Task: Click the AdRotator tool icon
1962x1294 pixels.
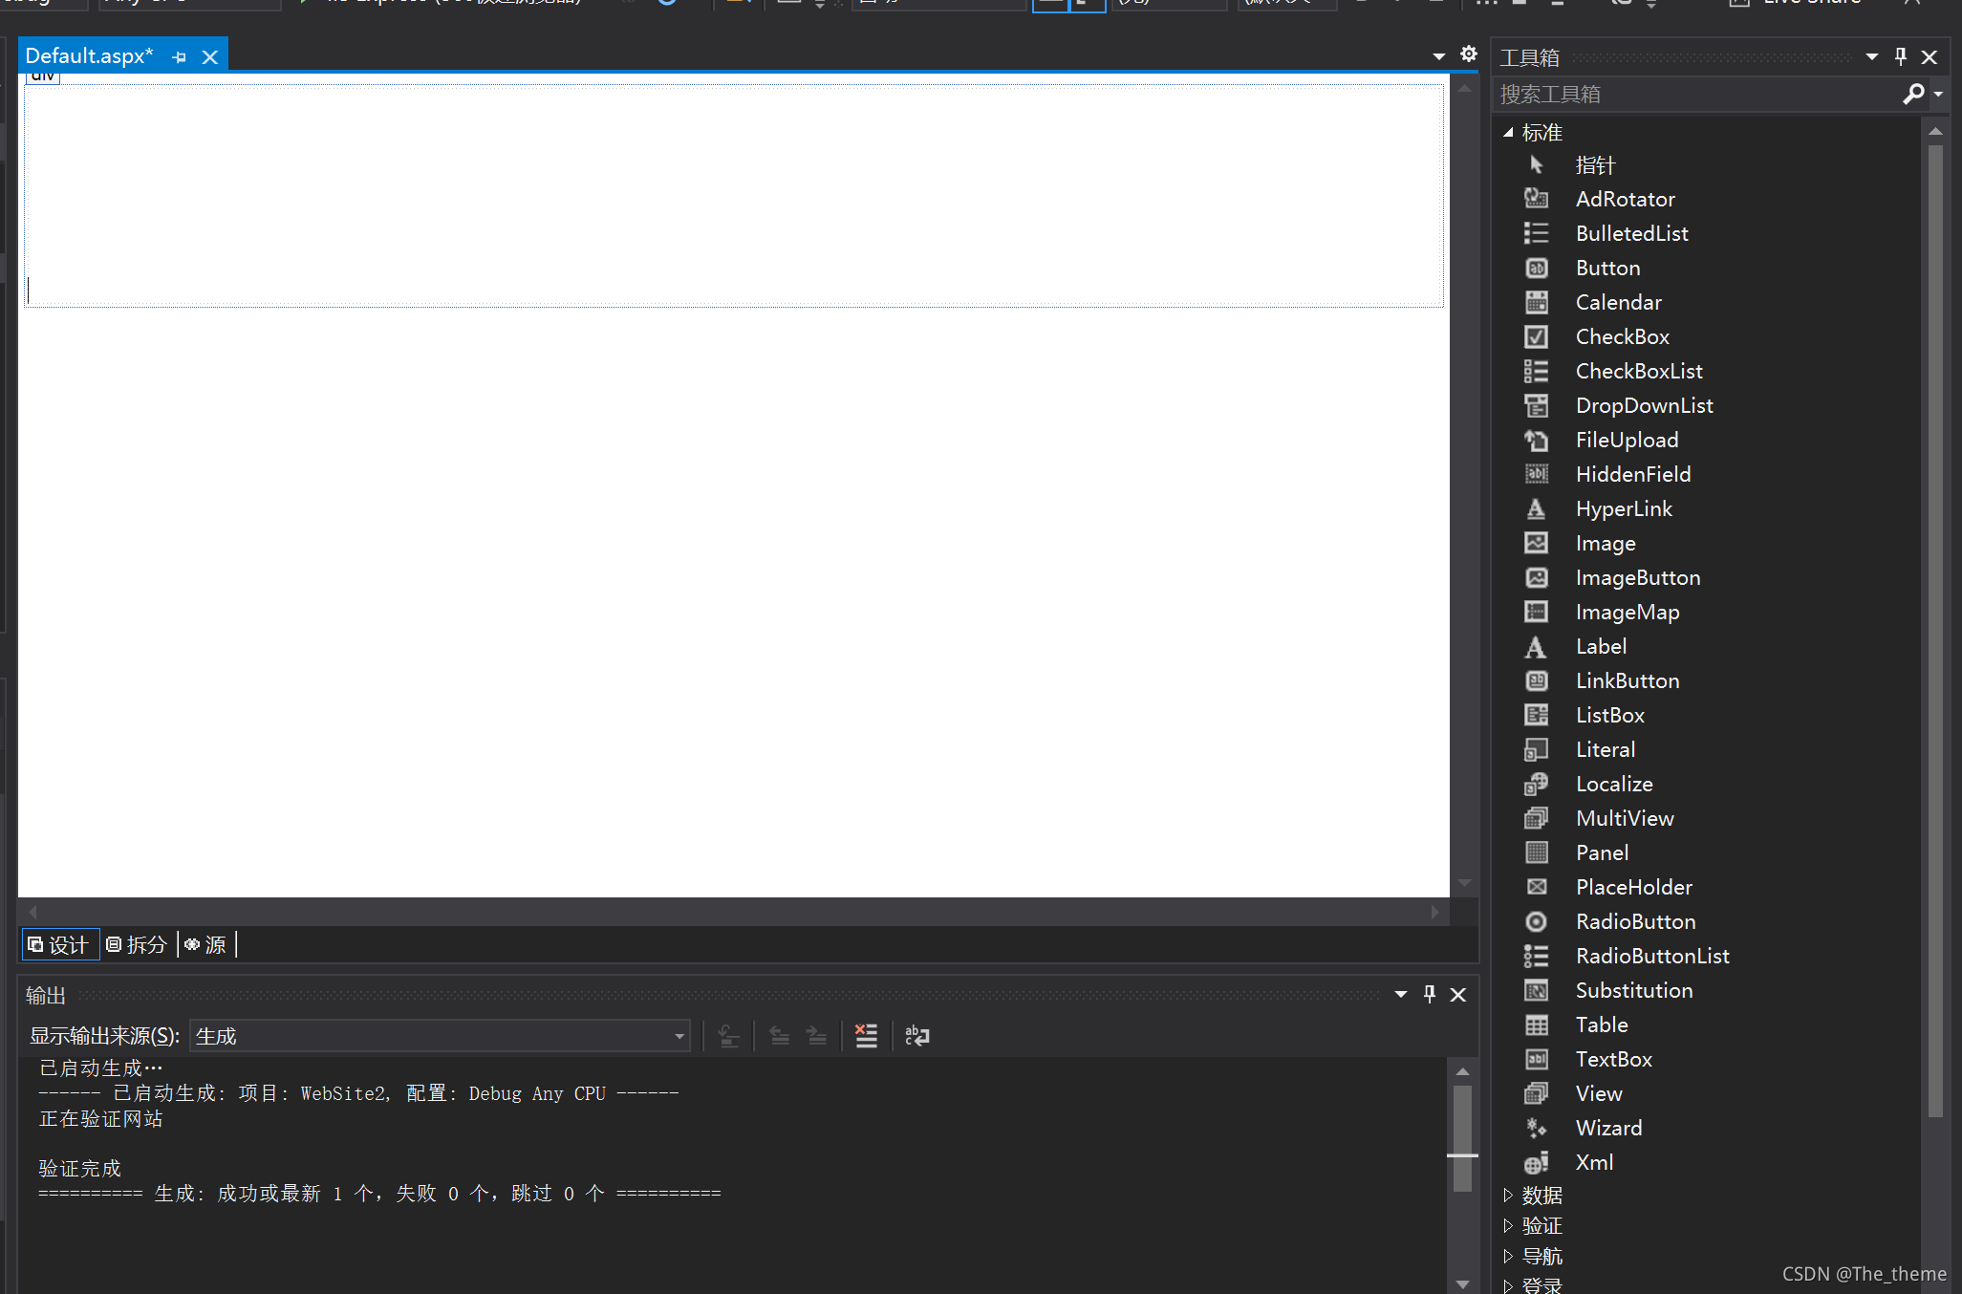Action: [x=1536, y=198]
